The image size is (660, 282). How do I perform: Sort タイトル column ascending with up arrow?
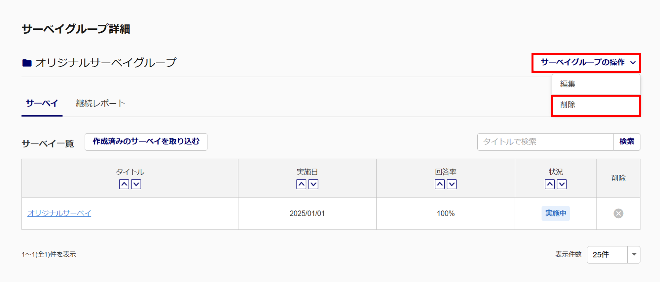[124, 184]
